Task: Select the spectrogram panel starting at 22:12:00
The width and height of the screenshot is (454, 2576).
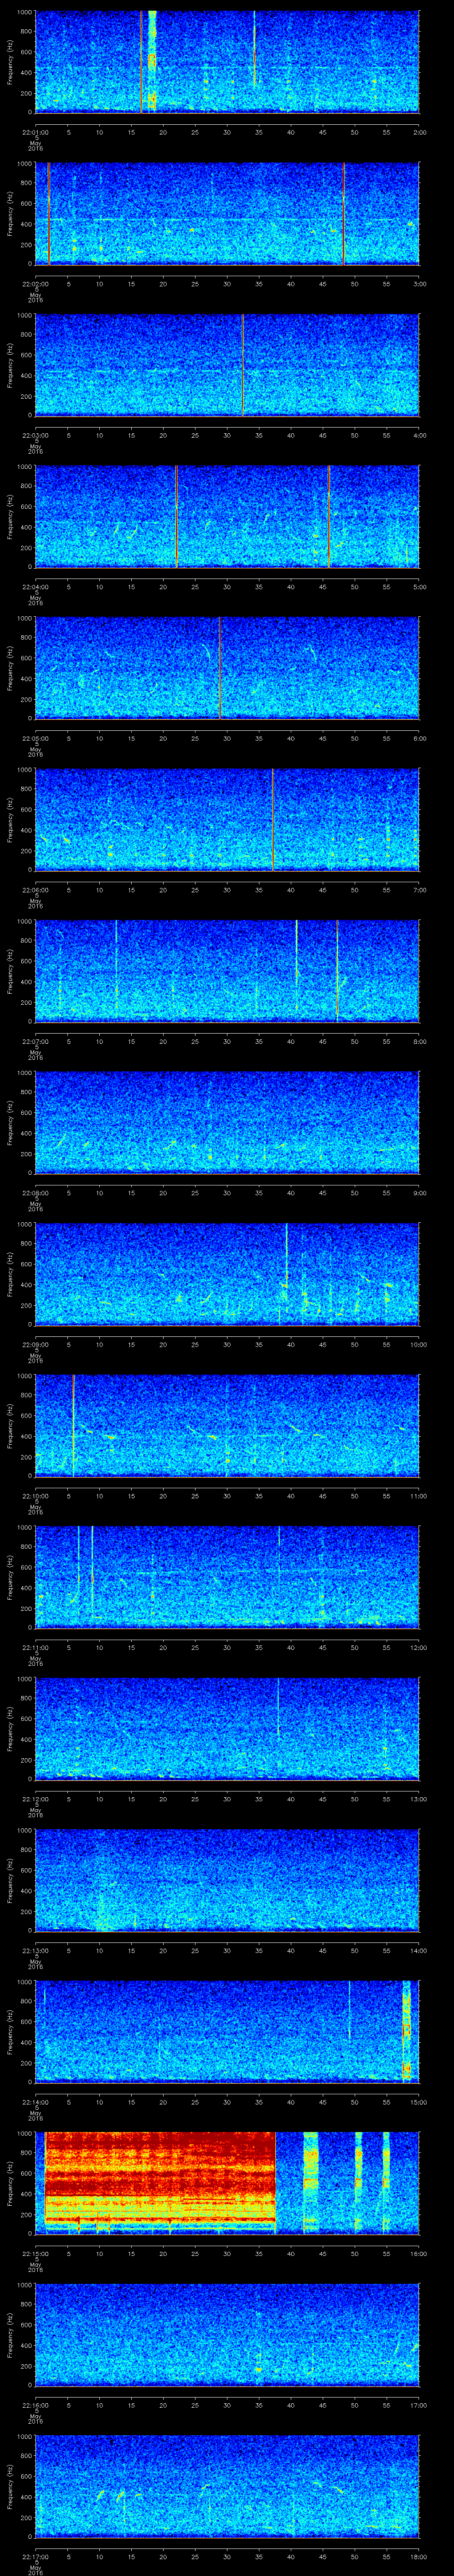Action: tap(227, 1728)
